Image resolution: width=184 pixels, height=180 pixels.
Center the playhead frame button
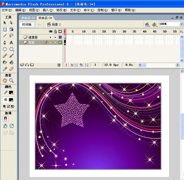[x=66, y=65]
